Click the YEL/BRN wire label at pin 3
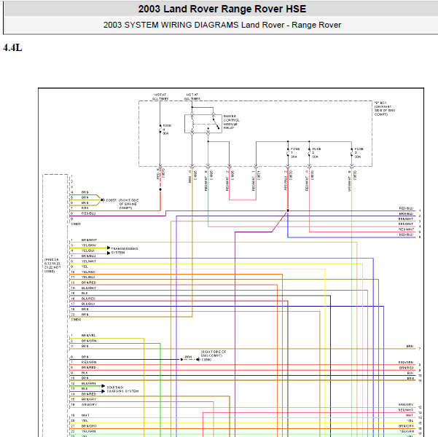This screenshot has width=438, height=437. click(88, 245)
